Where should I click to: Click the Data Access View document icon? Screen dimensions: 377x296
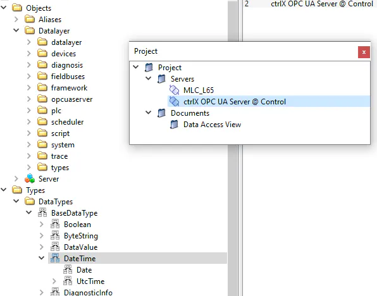pyautogui.click(x=174, y=125)
